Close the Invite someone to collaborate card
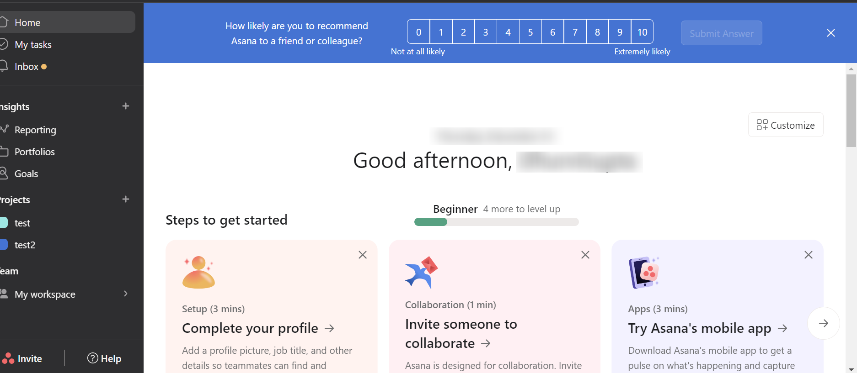 (x=585, y=255)
